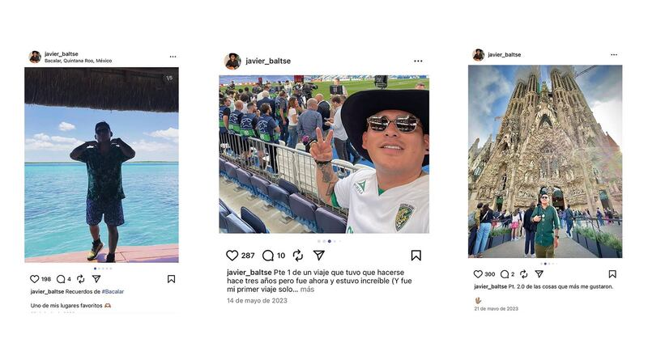Like the stadium selfie post with 287 likes
Viewport: 648px width, 364px height.
pos(232,256)
